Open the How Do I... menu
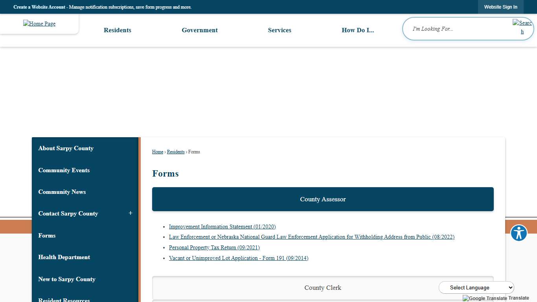 357,30
